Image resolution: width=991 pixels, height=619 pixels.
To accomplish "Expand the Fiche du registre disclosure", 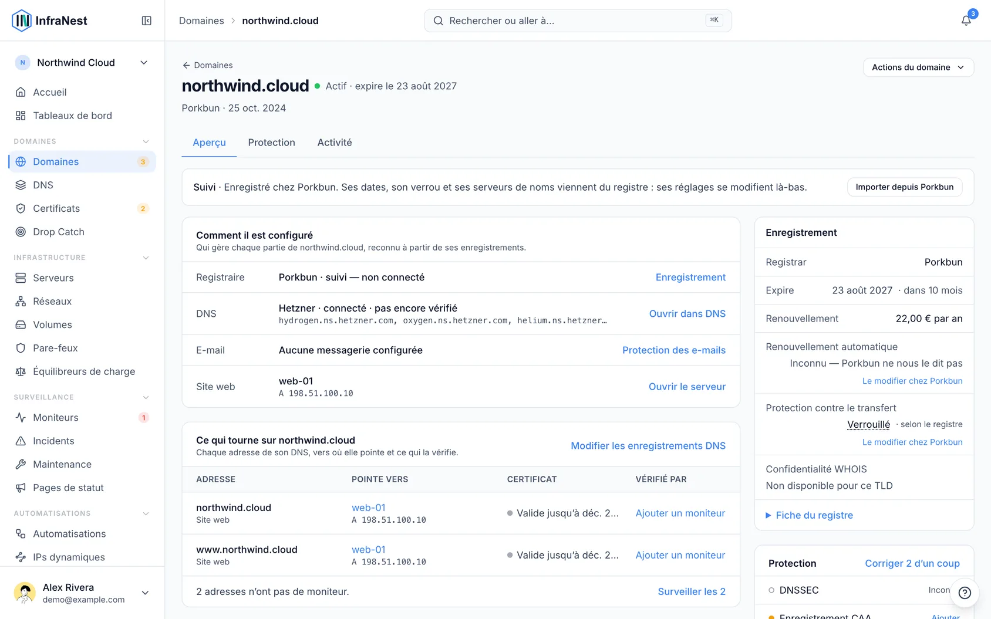I will tap(810, 515).
